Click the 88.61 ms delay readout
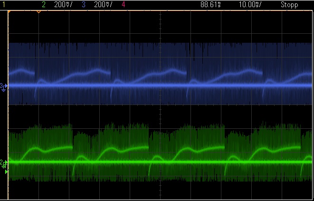The image size is (314, 201). coord(210,4)
